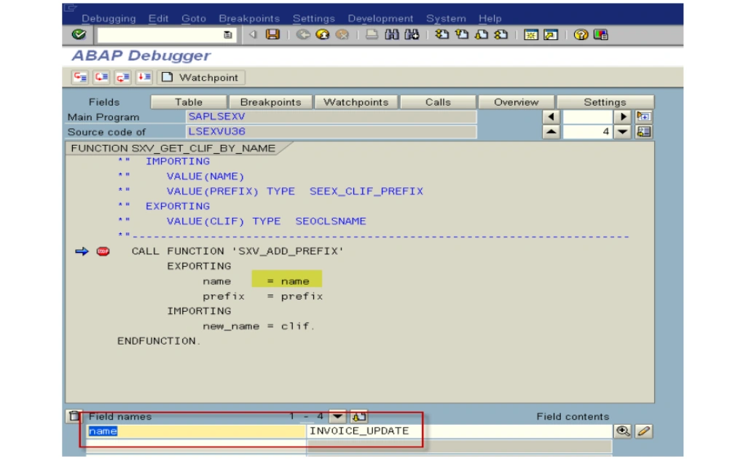
Task: Switch to the Table view tab
Action: (x=189, y=102)
